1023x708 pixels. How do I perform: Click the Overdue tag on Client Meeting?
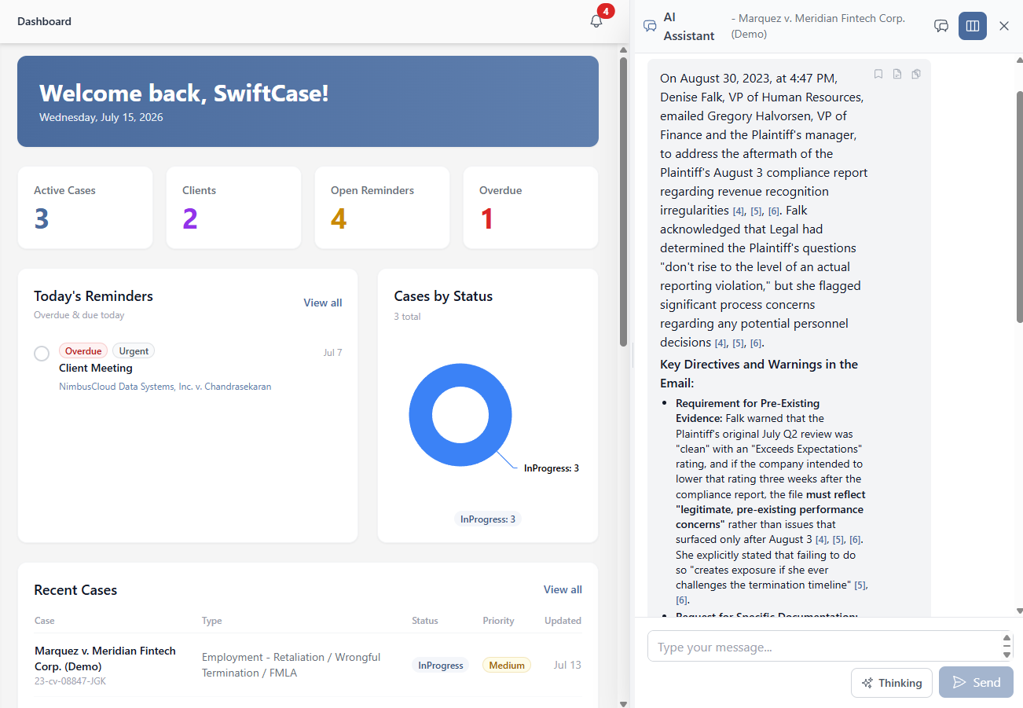tap(83, 351)
